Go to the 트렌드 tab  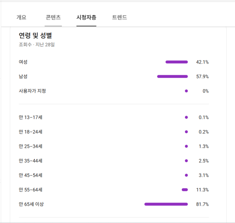tap(119, 17)
